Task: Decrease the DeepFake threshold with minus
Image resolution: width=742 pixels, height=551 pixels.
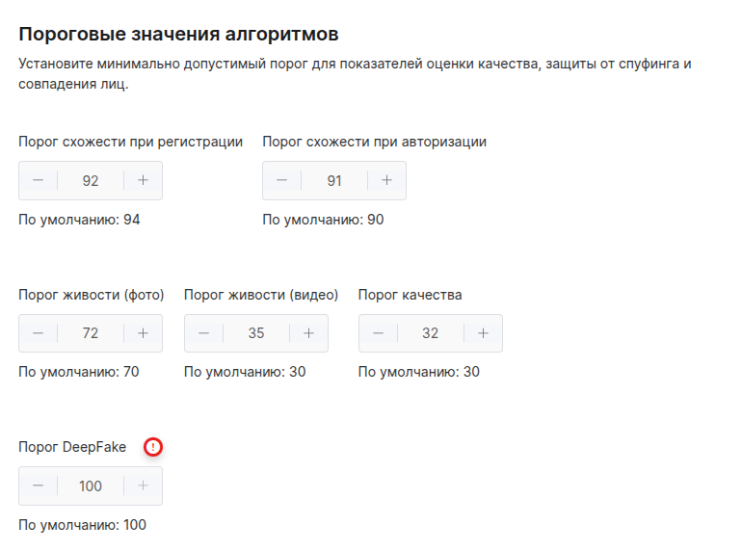Action: 38,485
